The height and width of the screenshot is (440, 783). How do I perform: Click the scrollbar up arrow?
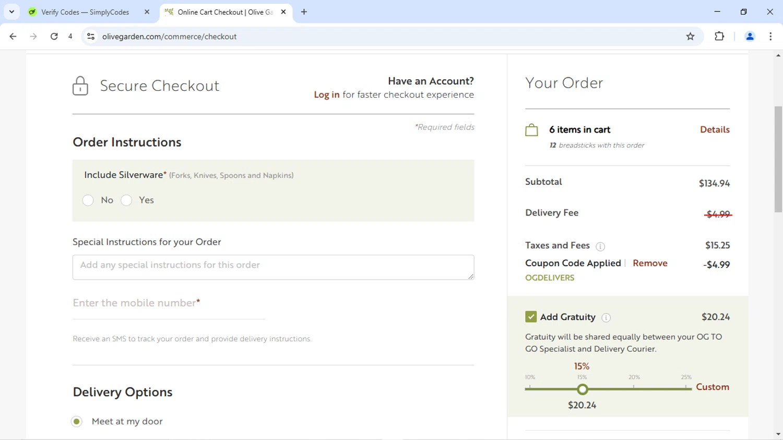[778, 55]
